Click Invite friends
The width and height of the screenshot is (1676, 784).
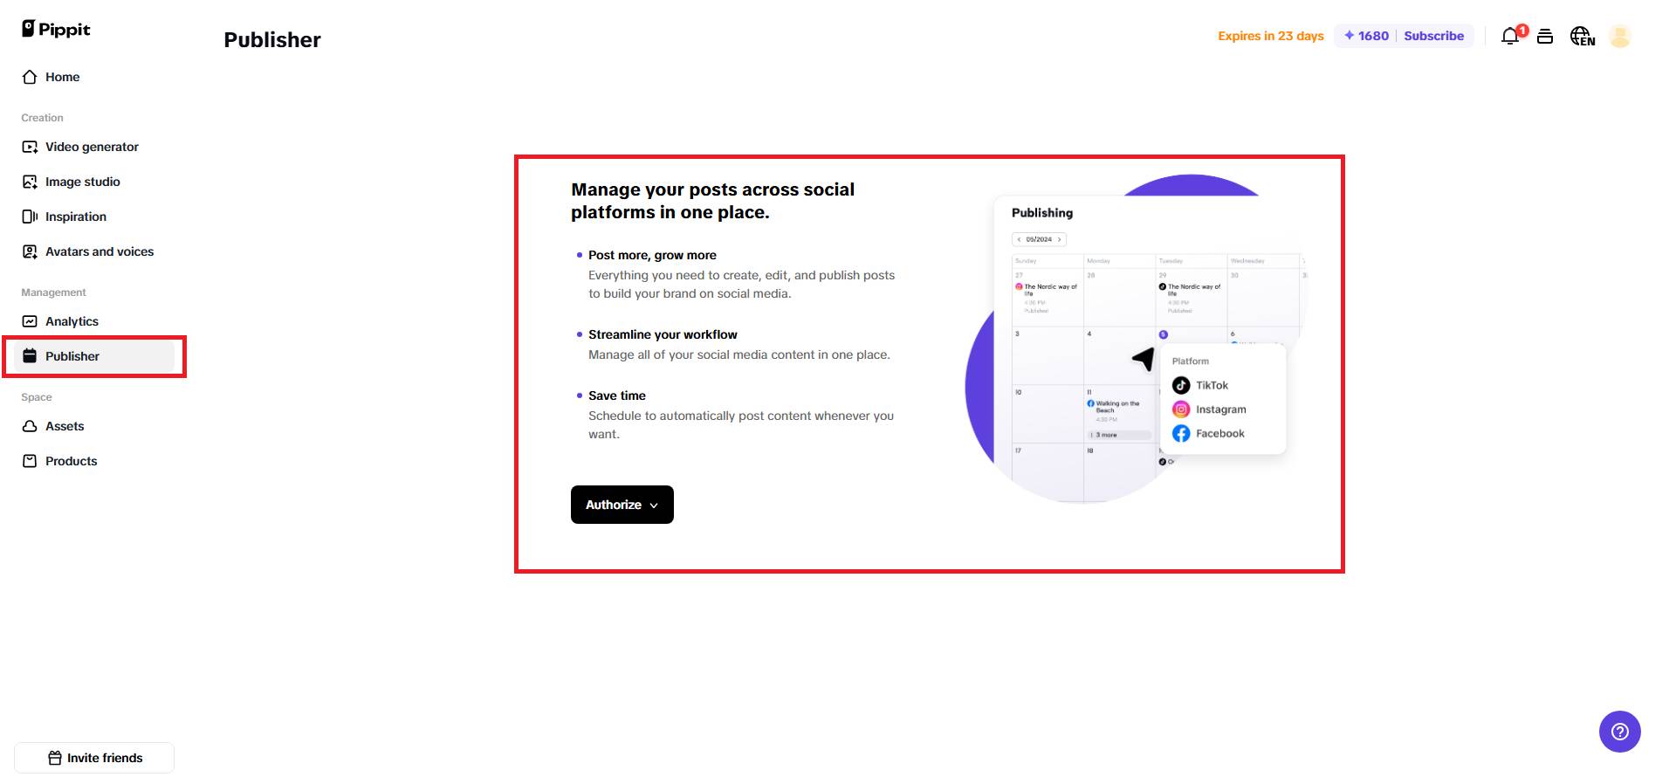tap(94, 758)
